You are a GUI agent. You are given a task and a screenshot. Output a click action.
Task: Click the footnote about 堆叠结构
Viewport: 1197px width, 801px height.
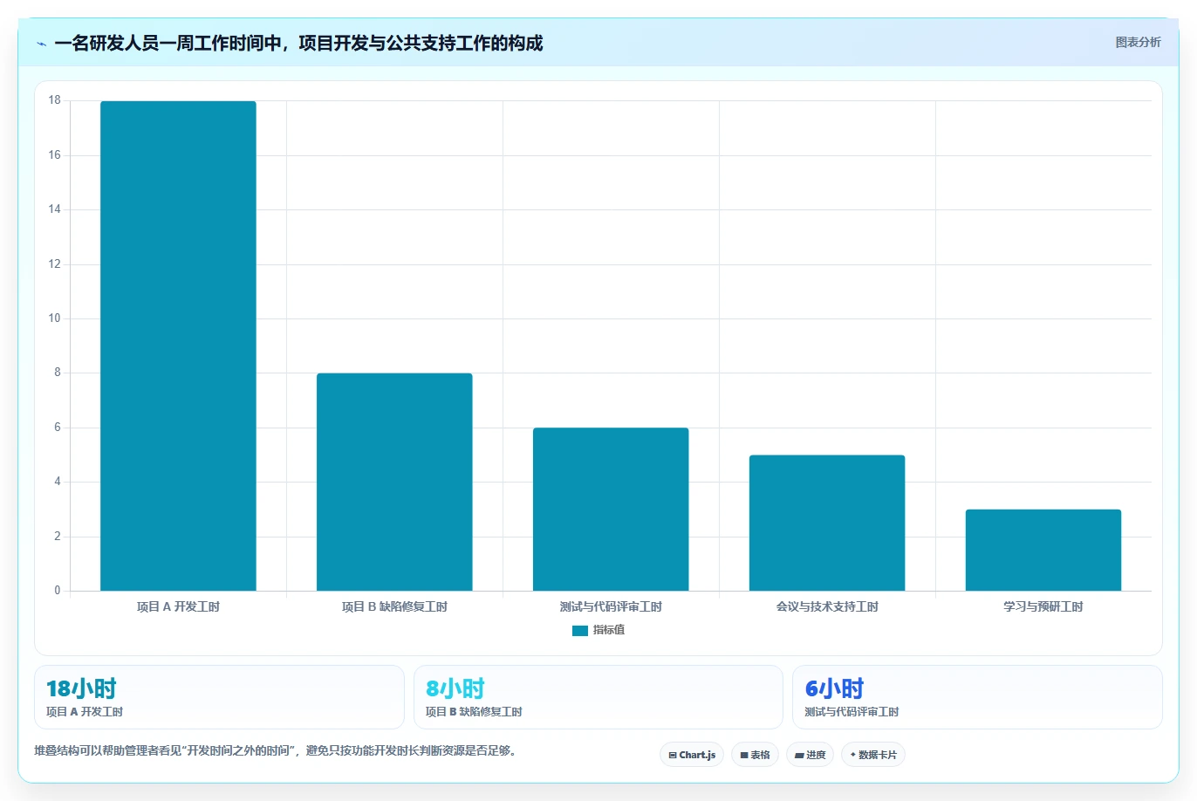point(277,750)
